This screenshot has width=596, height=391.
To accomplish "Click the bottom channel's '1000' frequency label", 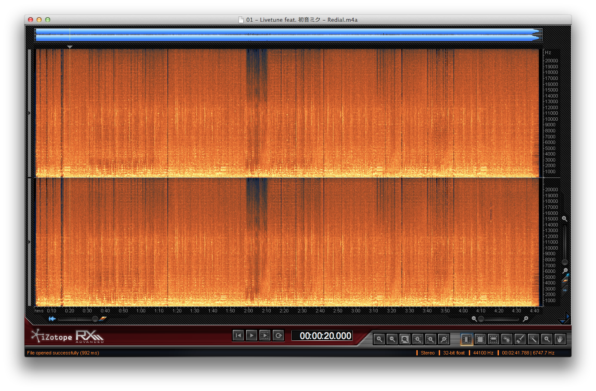I will tap(550, 300).
